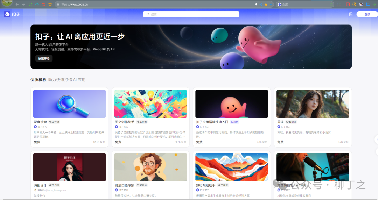Toggle night mode moon icon
Viewport: 378px width, 200px height.
pos(354,4)
